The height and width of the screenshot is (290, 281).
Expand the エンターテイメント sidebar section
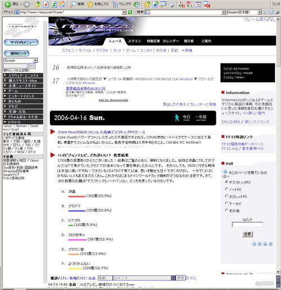tap(23, 96)
